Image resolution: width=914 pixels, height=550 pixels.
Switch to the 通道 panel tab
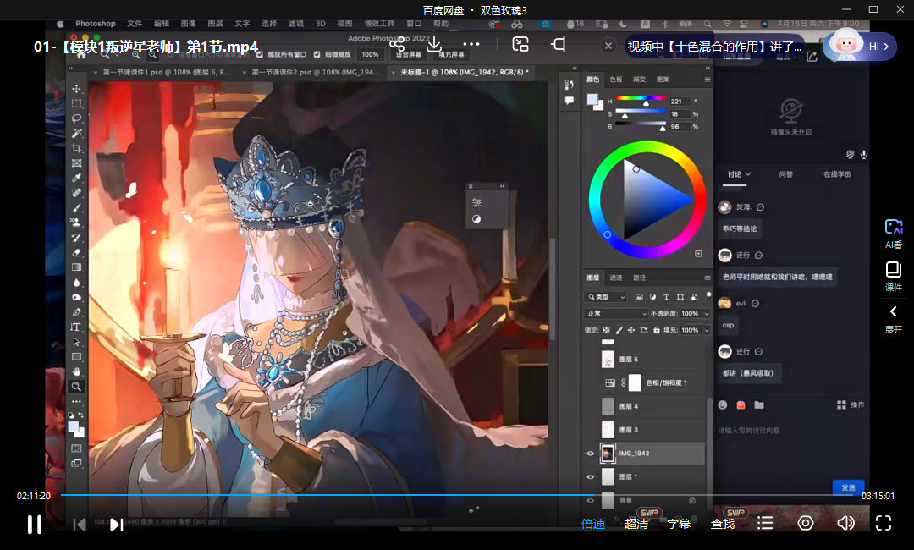616,278
